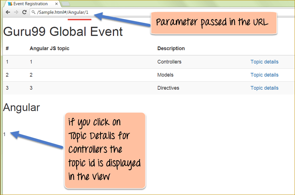
Task: Click the "Description" column header
Action: coord(171,48)
